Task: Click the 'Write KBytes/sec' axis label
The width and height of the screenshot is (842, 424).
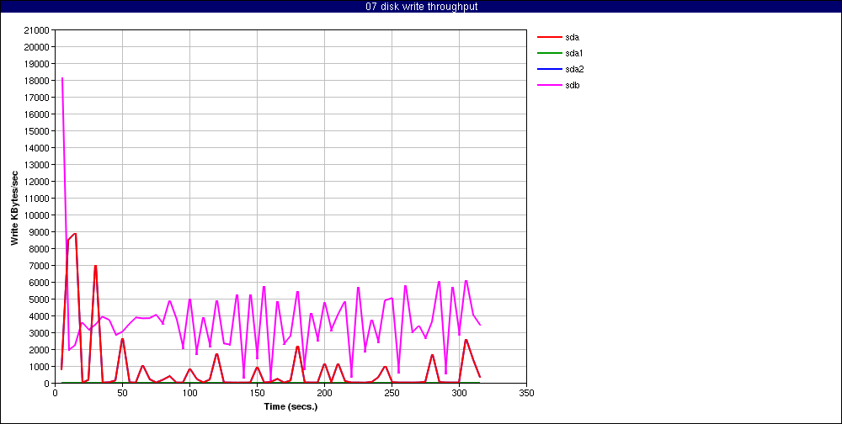Action: point(15,208)
